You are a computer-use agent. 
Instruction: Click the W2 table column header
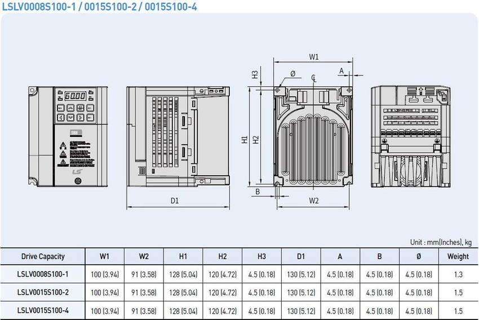[144, 256]
